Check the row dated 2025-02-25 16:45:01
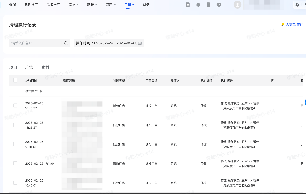The height and width of the screenshot is (194, 306). click(15, 183)
